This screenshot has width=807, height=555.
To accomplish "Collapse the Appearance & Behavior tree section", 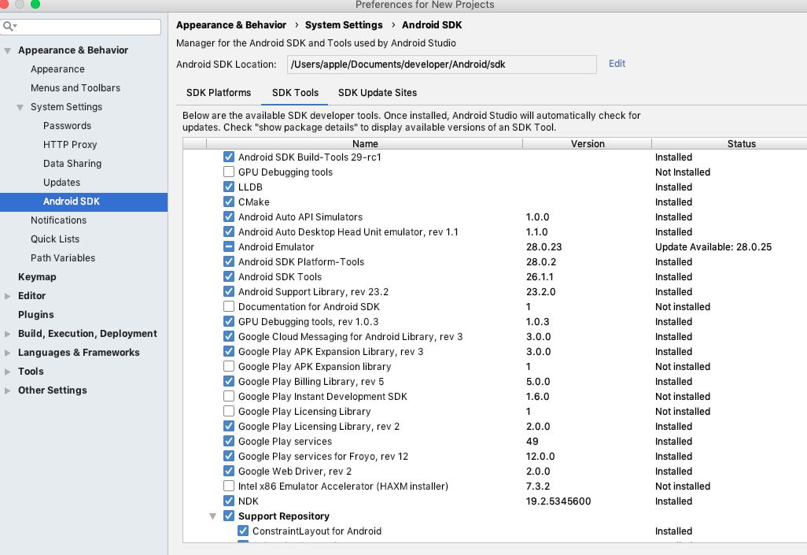I will [x=8, y=50].
